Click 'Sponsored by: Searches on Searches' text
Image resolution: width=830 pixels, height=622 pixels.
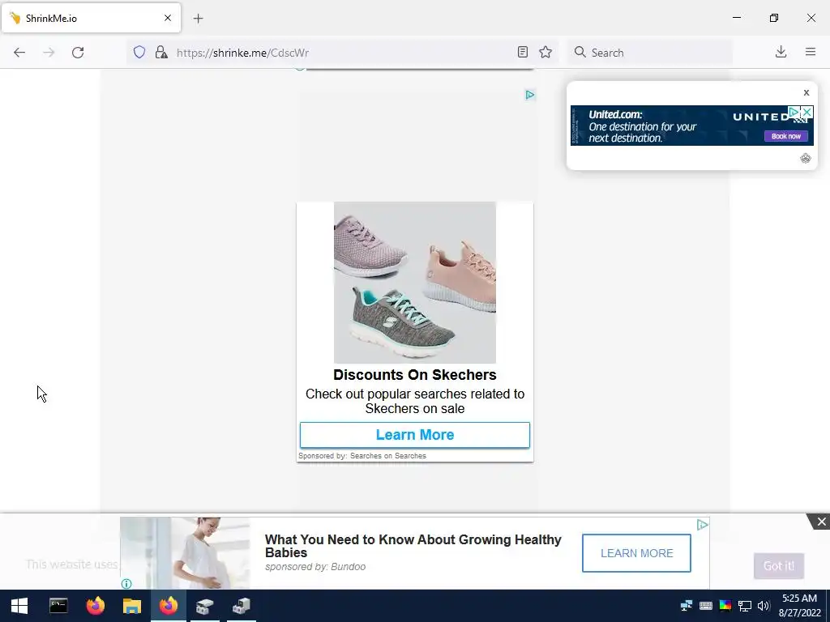(362, 455)
